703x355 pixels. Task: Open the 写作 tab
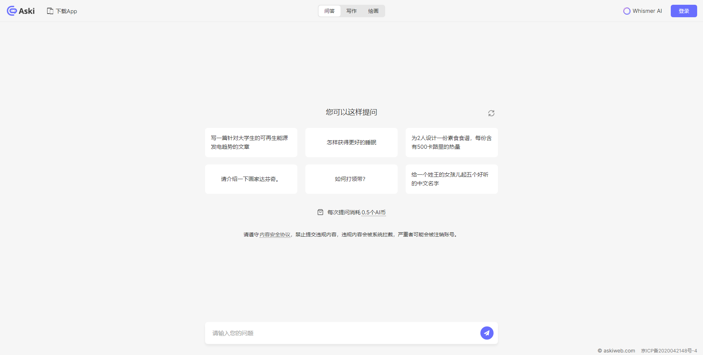(351, 11)
